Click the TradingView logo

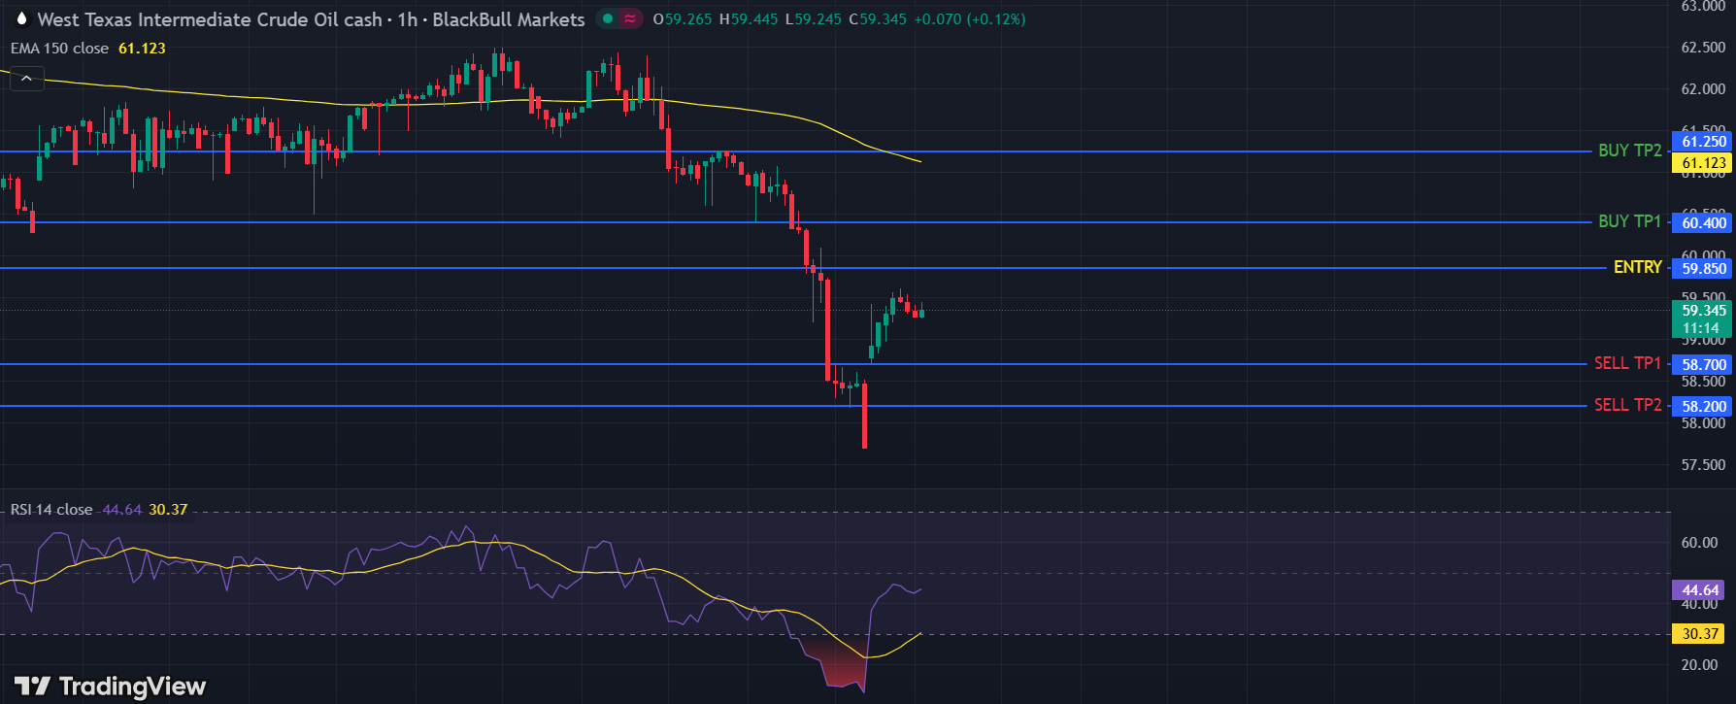pyautogui.click(x=110, y=687)
